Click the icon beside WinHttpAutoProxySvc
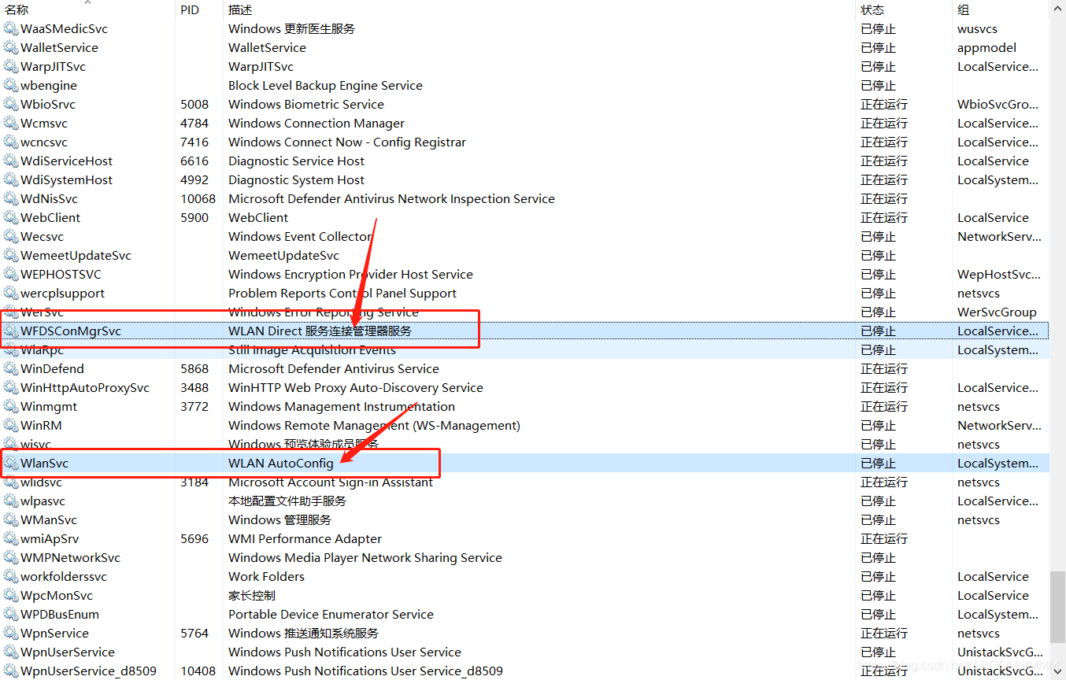This screenshot has width=1066, height=680. pos(10,387)
